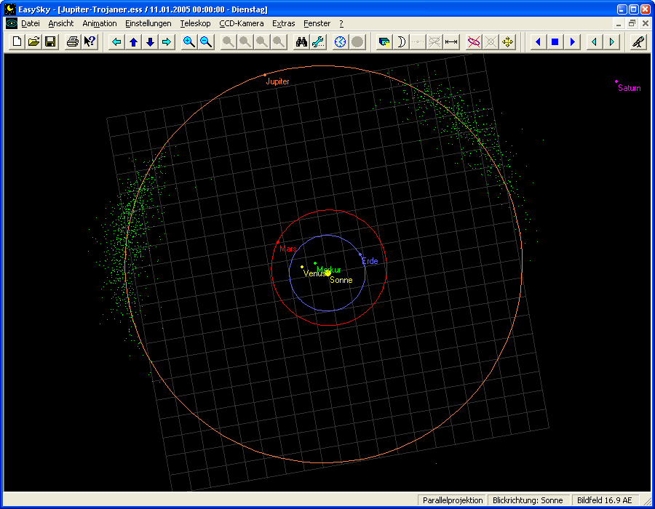Toggle the crescent moon display icon
The image size is (655, 509).
coord(400,42)
